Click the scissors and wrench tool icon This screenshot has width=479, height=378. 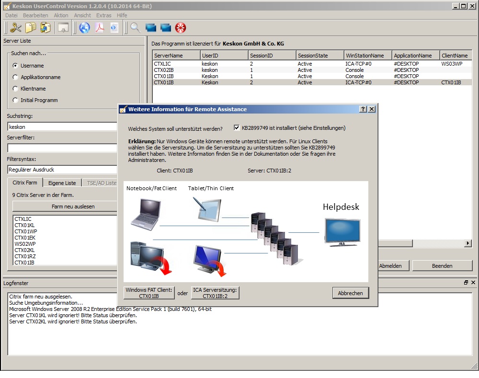click(15, 28)
